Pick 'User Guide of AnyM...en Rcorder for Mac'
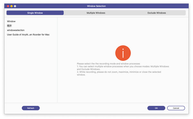 coord(28,35)
